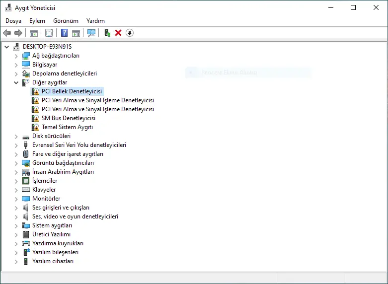The height and width of the screenshot is (284, 388).
Task: Select the first PCI Veri Alma ve Sinyal İşleme Denetleyicisi
Action: pos(98,100)
